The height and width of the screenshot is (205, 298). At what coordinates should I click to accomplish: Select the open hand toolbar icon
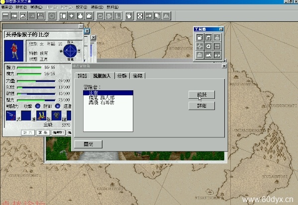pyautogui.click(x=129, y=16)
